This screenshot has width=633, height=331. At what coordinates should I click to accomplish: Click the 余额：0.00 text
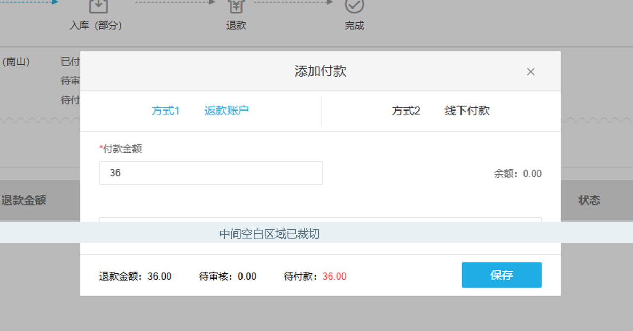[518, 174]
